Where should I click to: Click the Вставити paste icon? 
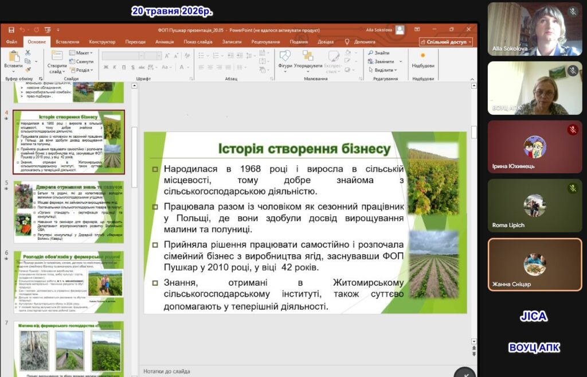(x=14, y=56)
